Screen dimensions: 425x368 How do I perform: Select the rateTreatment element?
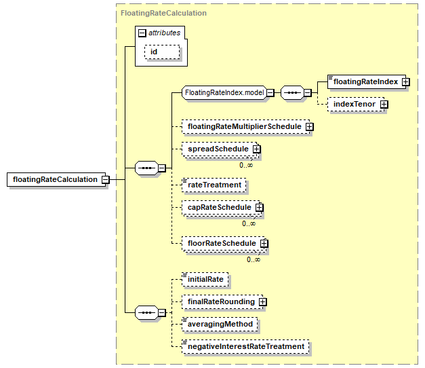click(x=214, y=185)
